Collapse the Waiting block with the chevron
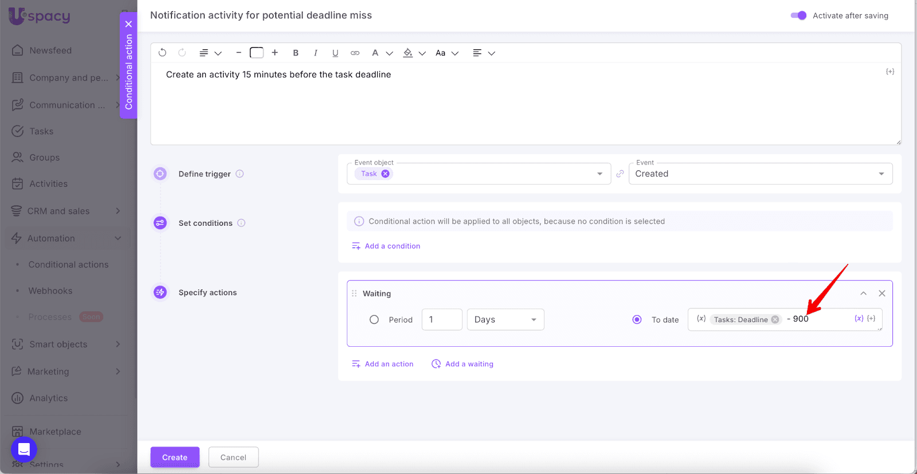Viewport: 917px width, 474px height. [x=863, y=293]
